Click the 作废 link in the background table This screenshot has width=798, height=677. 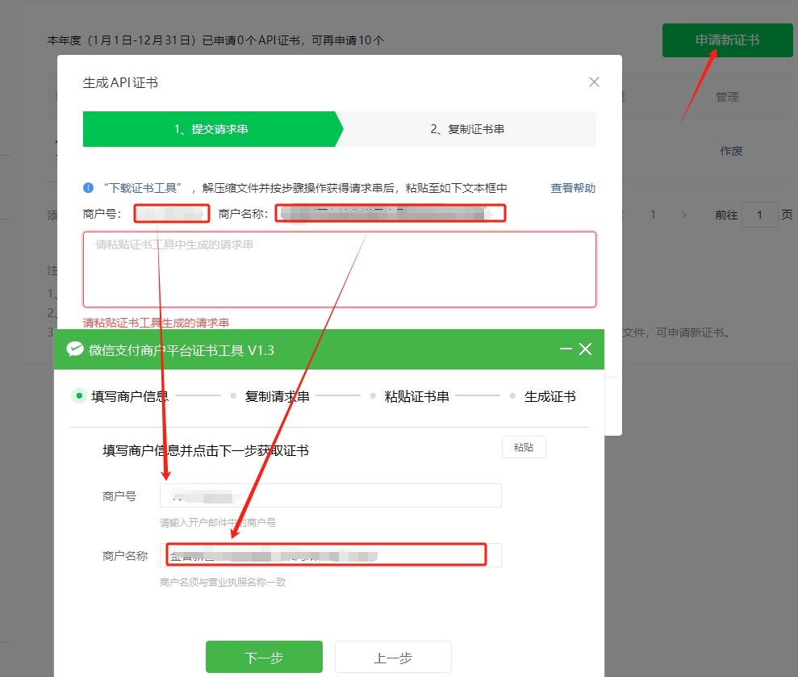point(731,151)
